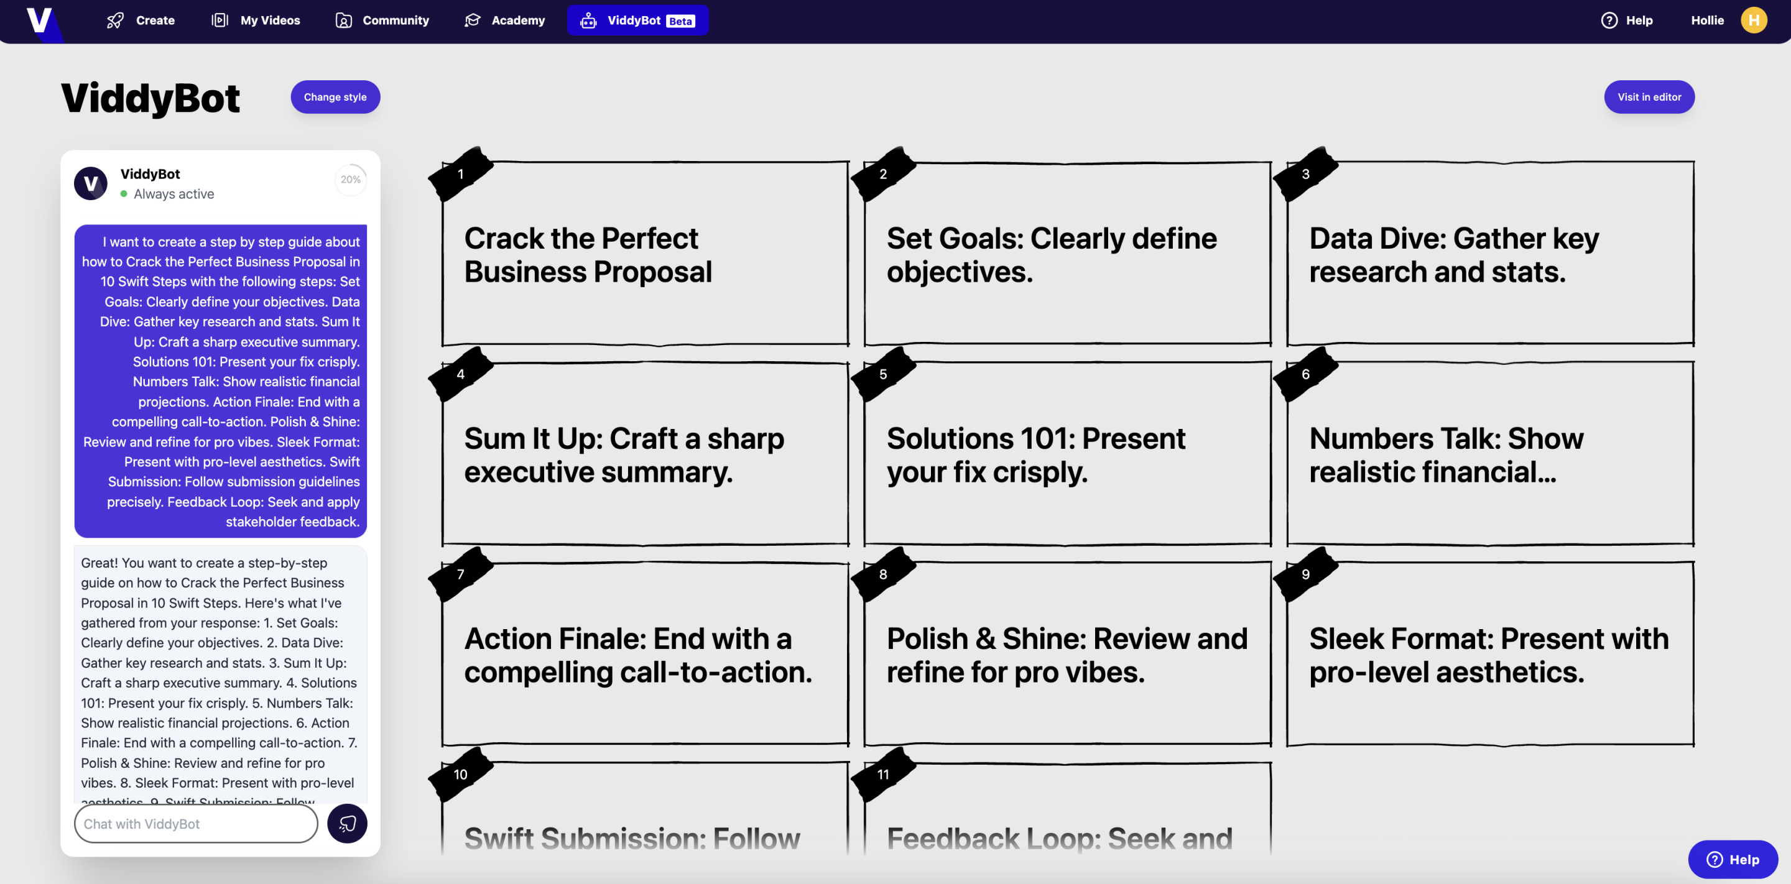Click the My Videos film icon
This screenshot has height=884, width=1791.
(220, 20)
